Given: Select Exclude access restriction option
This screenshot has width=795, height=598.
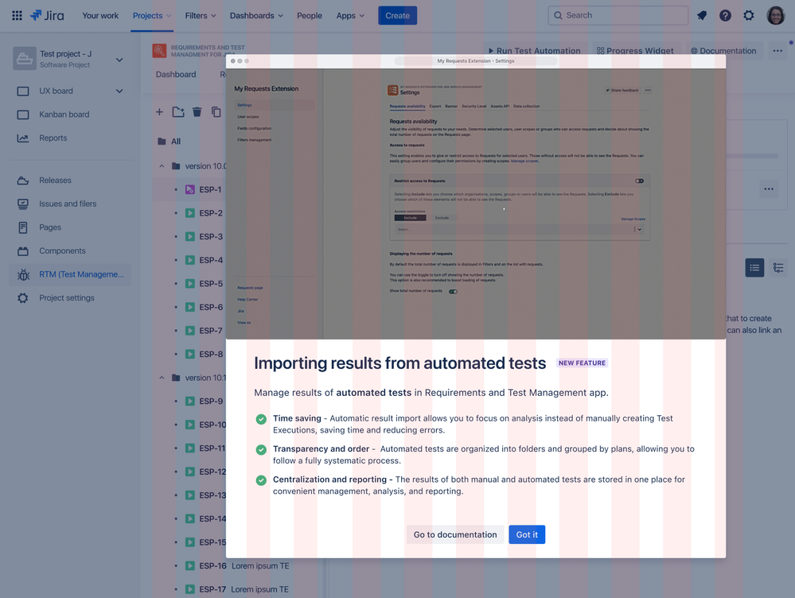Looking at the screenshot, I should 442,218.
